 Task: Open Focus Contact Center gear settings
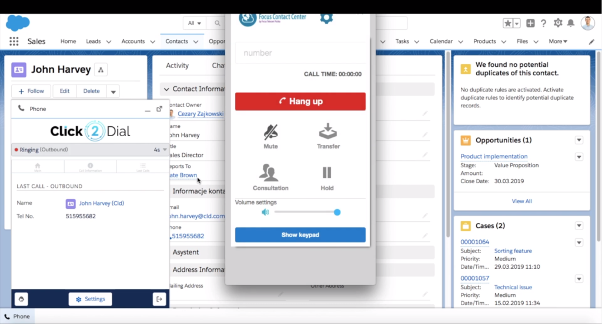pos(326,18)
